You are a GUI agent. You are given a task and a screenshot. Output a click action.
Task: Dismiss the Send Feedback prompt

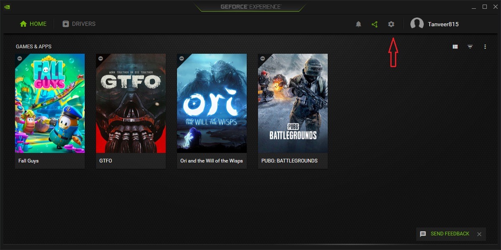(x=479, y=234)
